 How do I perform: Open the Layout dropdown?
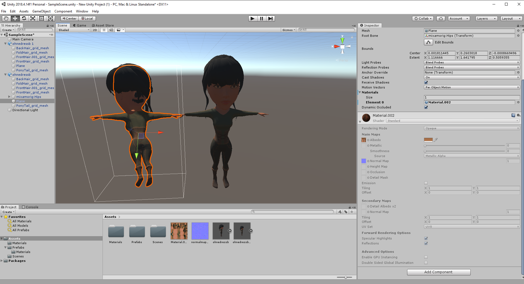point(511,19)
